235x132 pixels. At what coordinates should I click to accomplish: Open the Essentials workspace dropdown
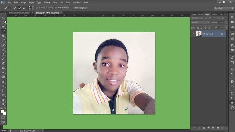(224, 8)
